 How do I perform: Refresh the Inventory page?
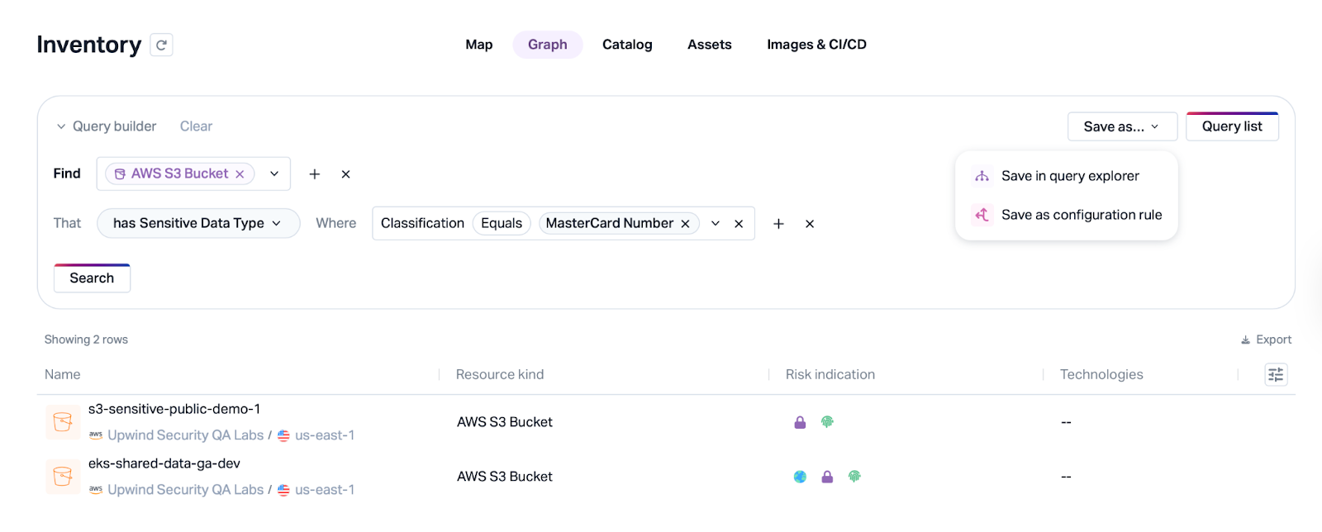pyautogui.click(x=161, y=45)
